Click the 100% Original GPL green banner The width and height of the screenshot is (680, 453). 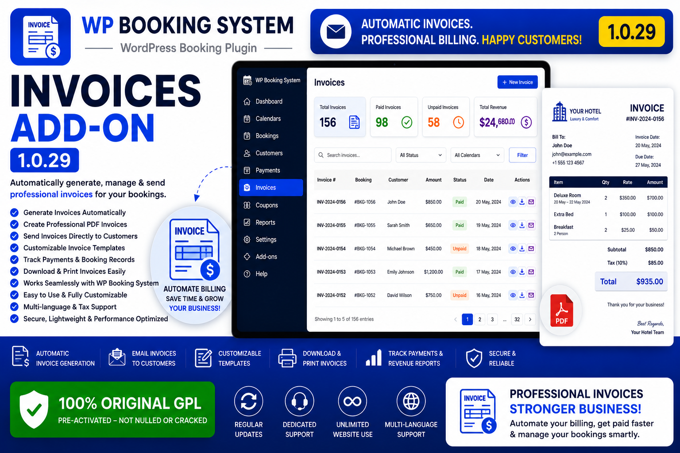click(112, 410)
